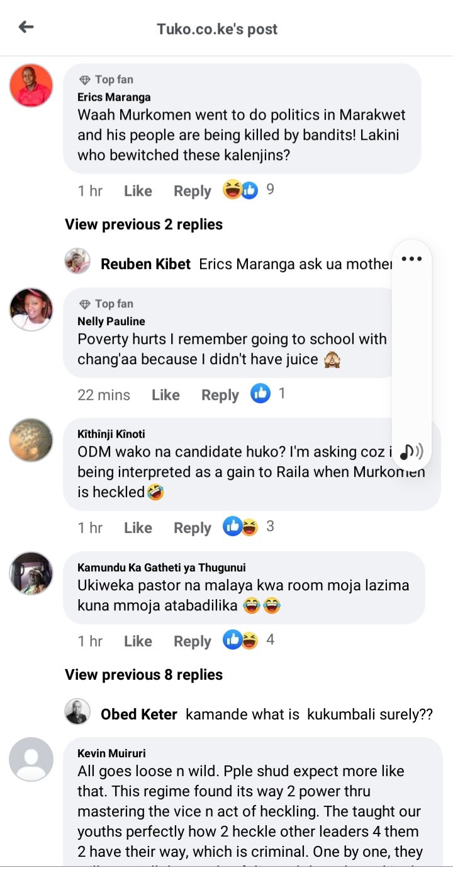Expand the previous 8 replies

pos(143,675)
